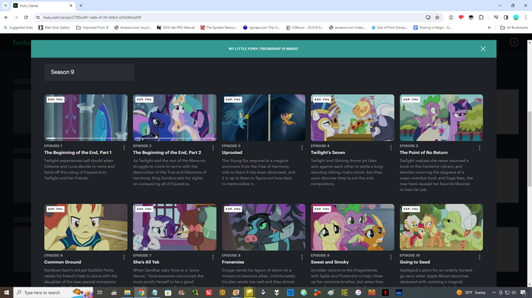Image resolution: width=532 pixels, height=298 pixels.
Task: Open options menu for Frenemies
Action: tap(302, 257)
